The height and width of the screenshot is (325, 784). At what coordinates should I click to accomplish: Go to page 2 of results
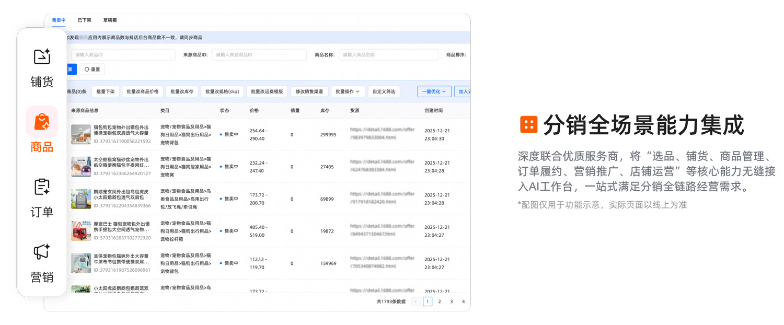440,301
